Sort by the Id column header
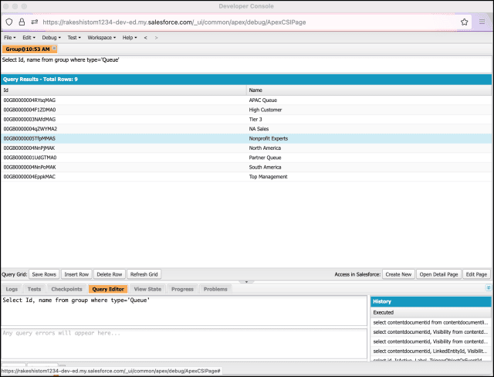This screenshot has height=377, width=494. pyautogui.click(x=123, y=90)
